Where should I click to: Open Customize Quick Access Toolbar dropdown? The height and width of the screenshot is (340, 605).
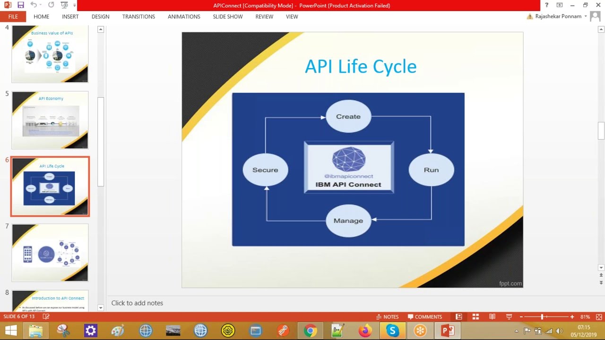(x=74, y=6)
